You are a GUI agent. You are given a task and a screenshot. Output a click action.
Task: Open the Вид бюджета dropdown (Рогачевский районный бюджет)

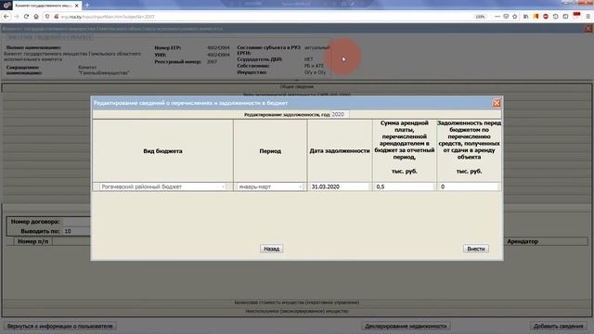click(x=163, y=186)
